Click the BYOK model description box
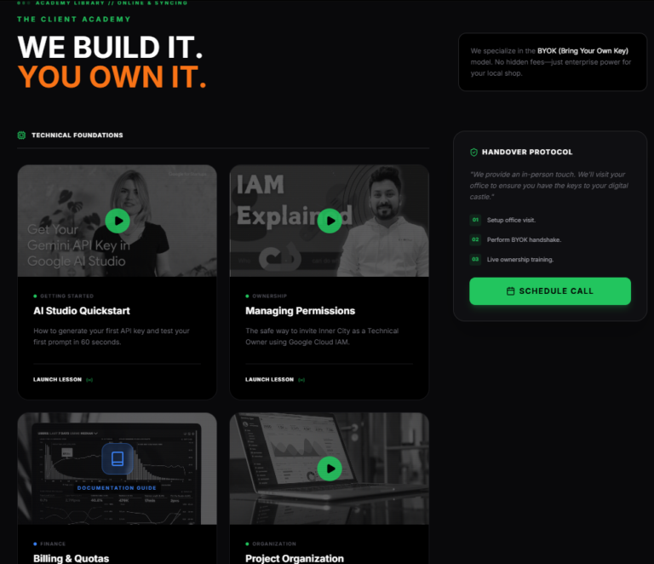This screenshot has width=654, height=564. coord(553,61)
